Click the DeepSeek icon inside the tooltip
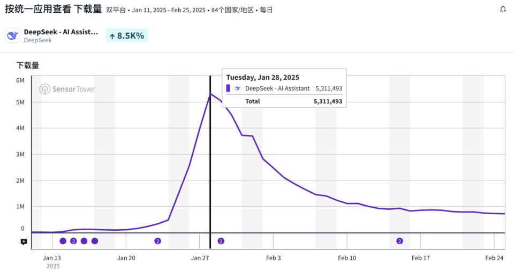The height and width of the screenshot is (279, 514). (238, 88)
